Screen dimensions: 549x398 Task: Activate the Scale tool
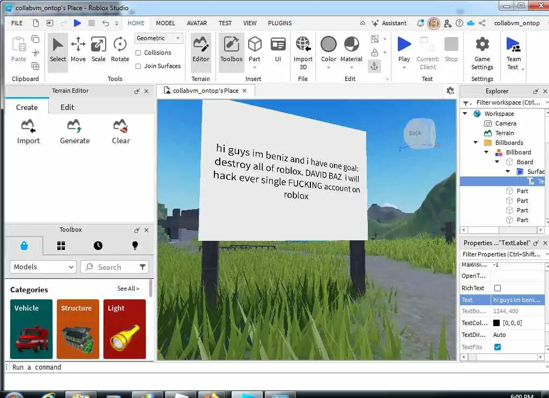point(99,50)
